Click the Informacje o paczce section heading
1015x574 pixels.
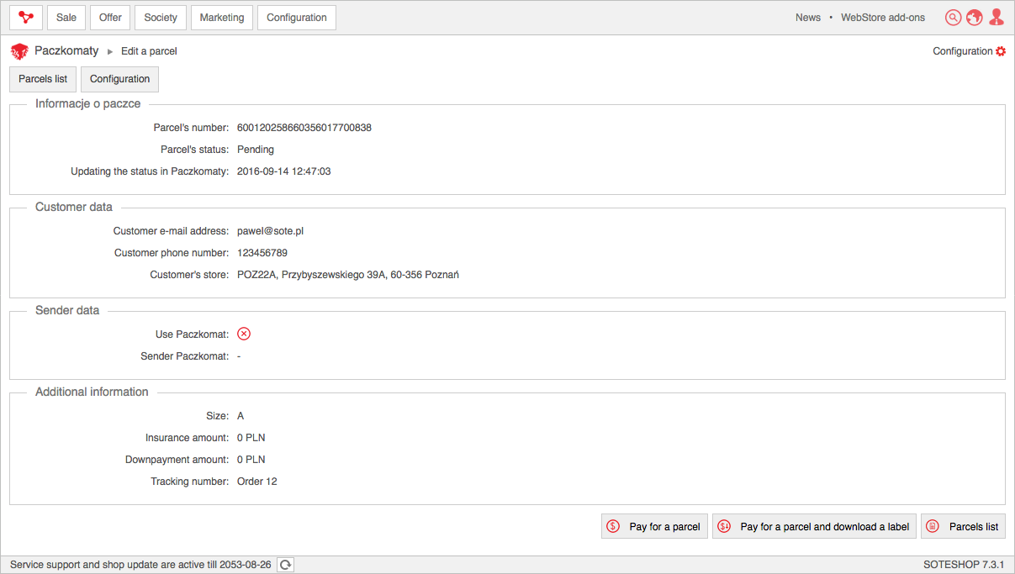[88, 103]
